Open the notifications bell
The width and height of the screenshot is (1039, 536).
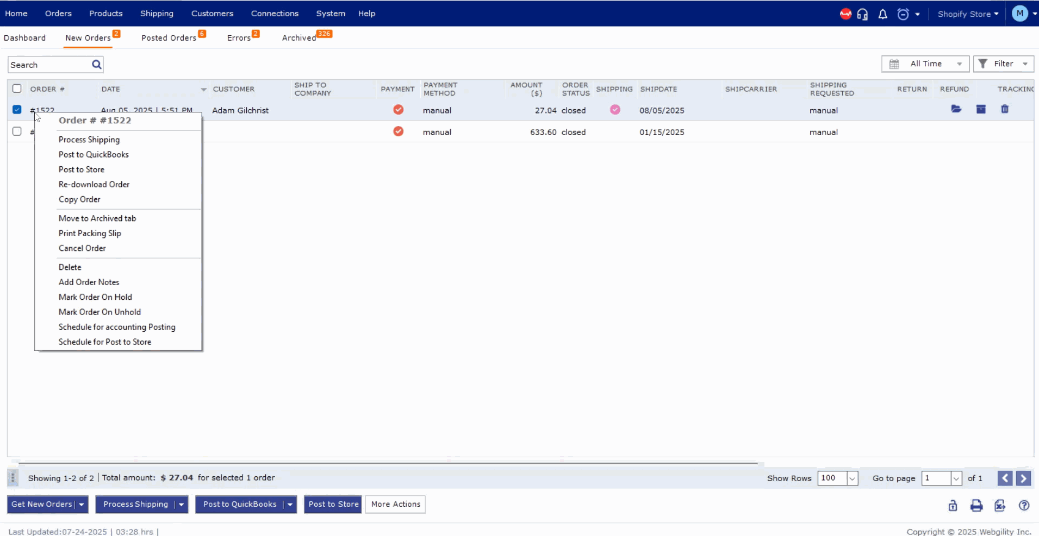coord(882,14)
